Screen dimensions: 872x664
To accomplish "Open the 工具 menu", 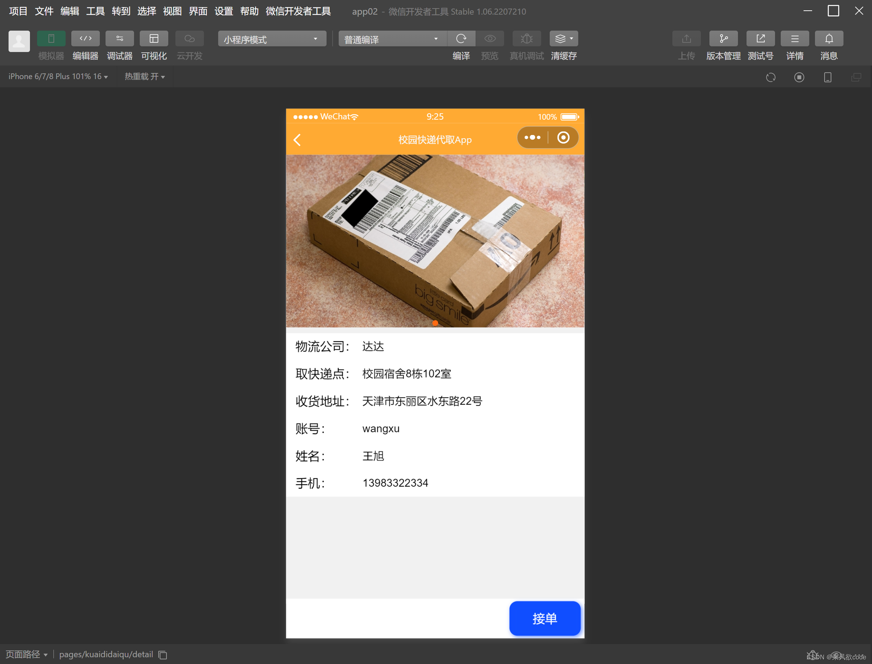I will pos(94,11).
